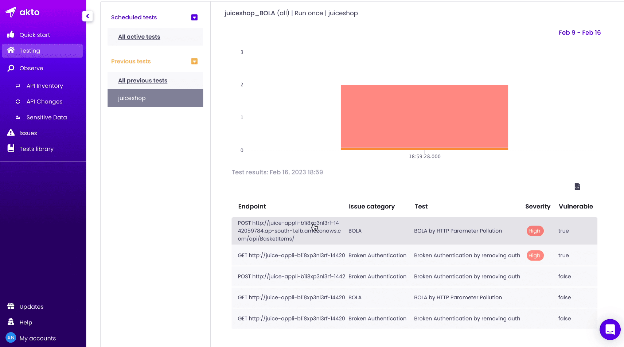Collapse the sidebar with the chevron button
624x347 pixels.
pyautogui.click(x=87, y=16)
